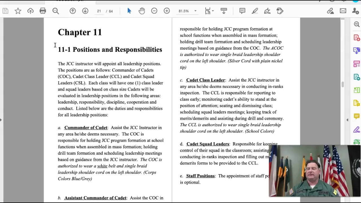Open the Export PDF tool in the sidebar
This screenshot has width=361, height=203.
[357, 50]
